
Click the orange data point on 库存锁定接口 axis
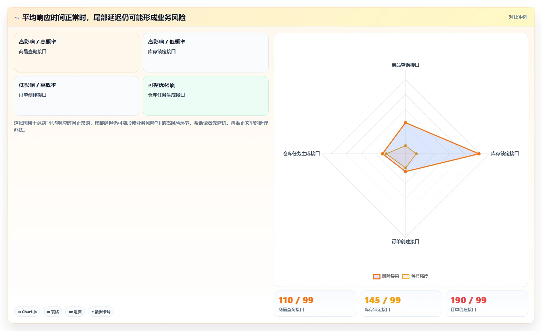pos(479,154)
